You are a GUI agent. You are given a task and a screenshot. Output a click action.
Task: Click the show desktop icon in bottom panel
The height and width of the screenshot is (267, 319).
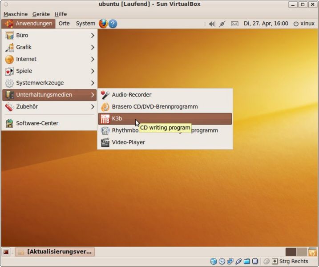6,252
